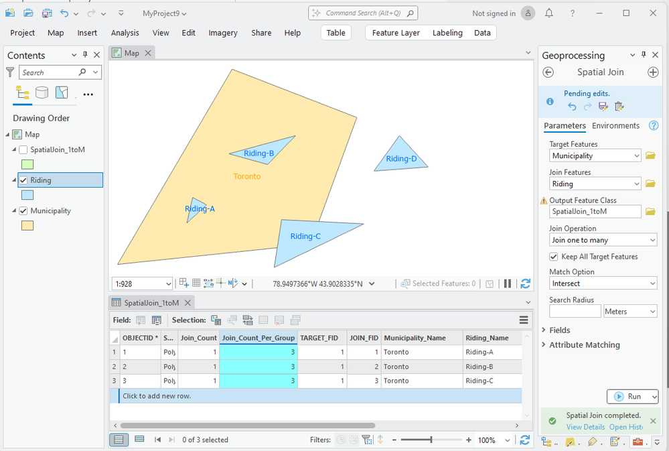The width and height of the screenshot is (669, 451).
Task: Browse for Join Features folder icon
Action: click(x=650, y=184)
